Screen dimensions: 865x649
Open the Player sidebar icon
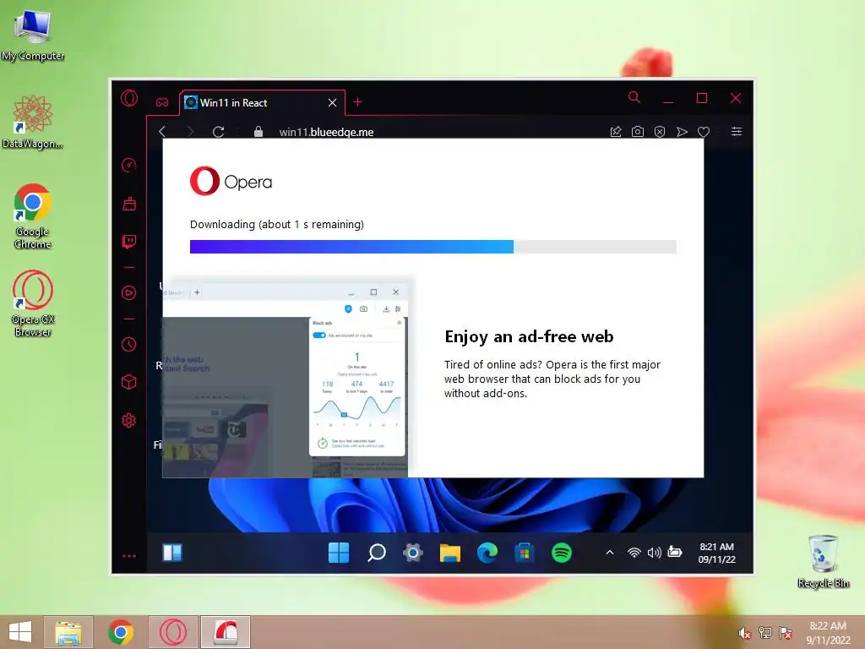pos(129,292)
